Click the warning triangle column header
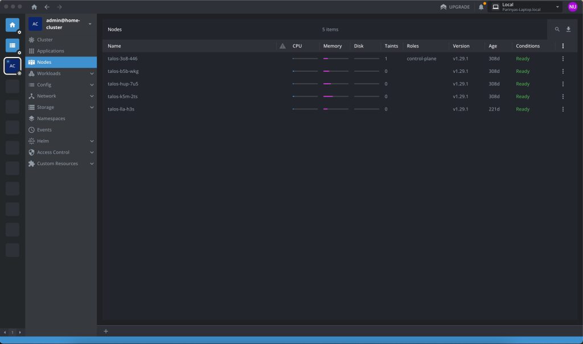This screenshot has height=344, width=583. [282, 46]
